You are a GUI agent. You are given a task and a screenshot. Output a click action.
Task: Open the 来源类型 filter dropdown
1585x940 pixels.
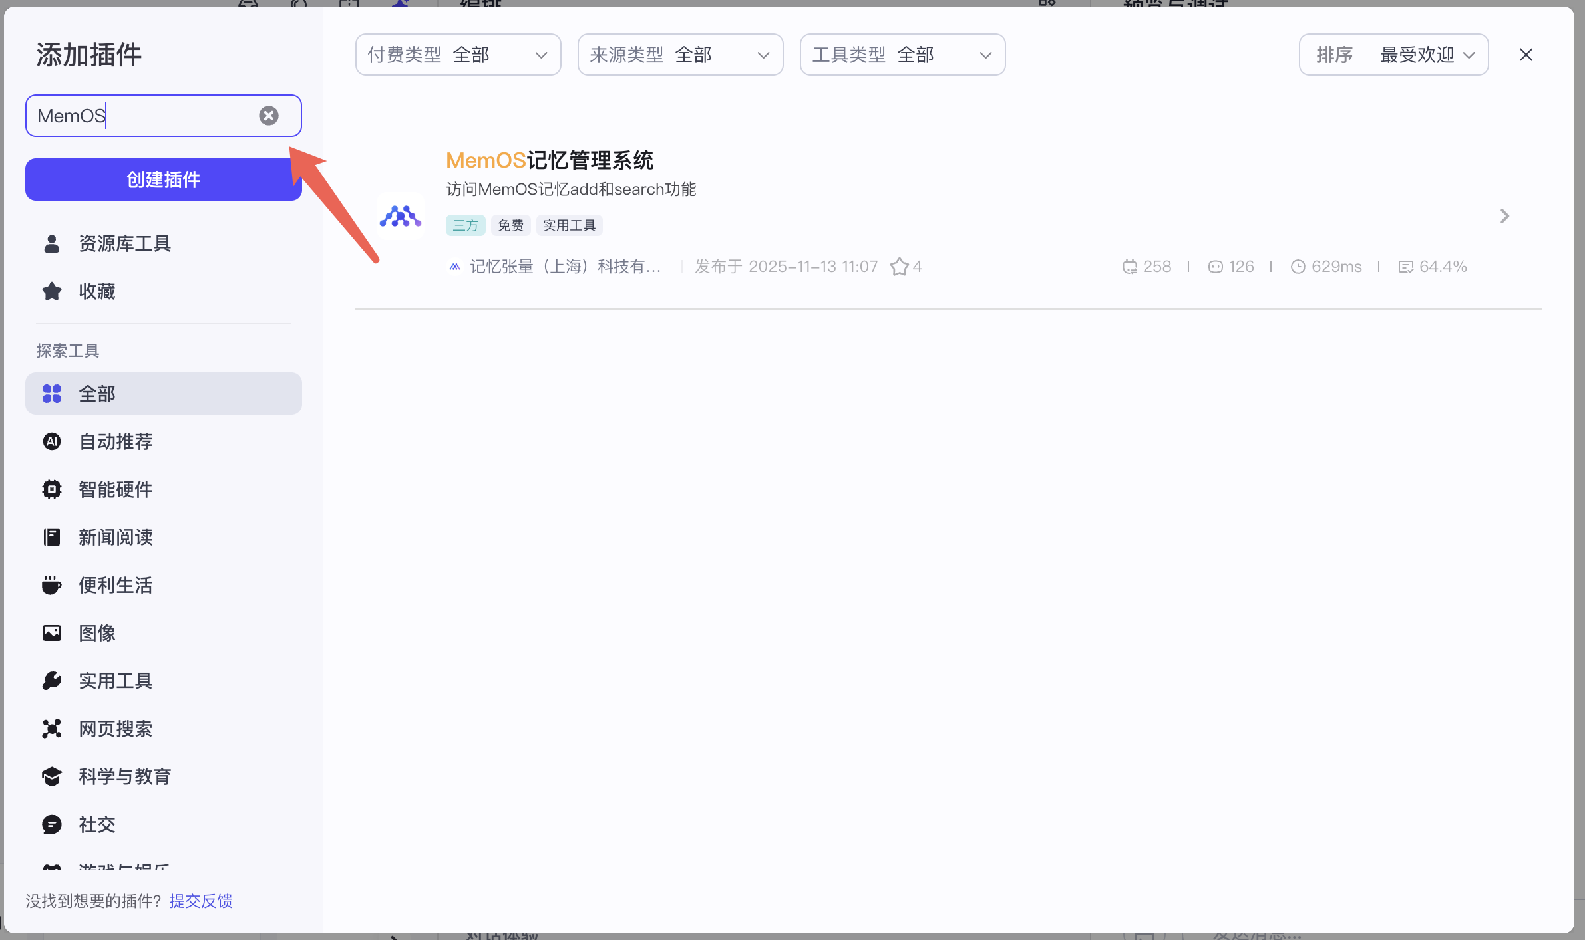(679, 55)
